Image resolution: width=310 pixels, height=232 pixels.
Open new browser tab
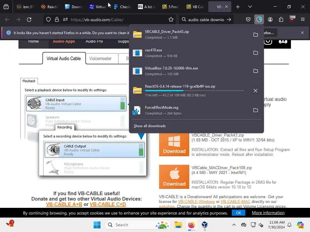click(238, 7)
